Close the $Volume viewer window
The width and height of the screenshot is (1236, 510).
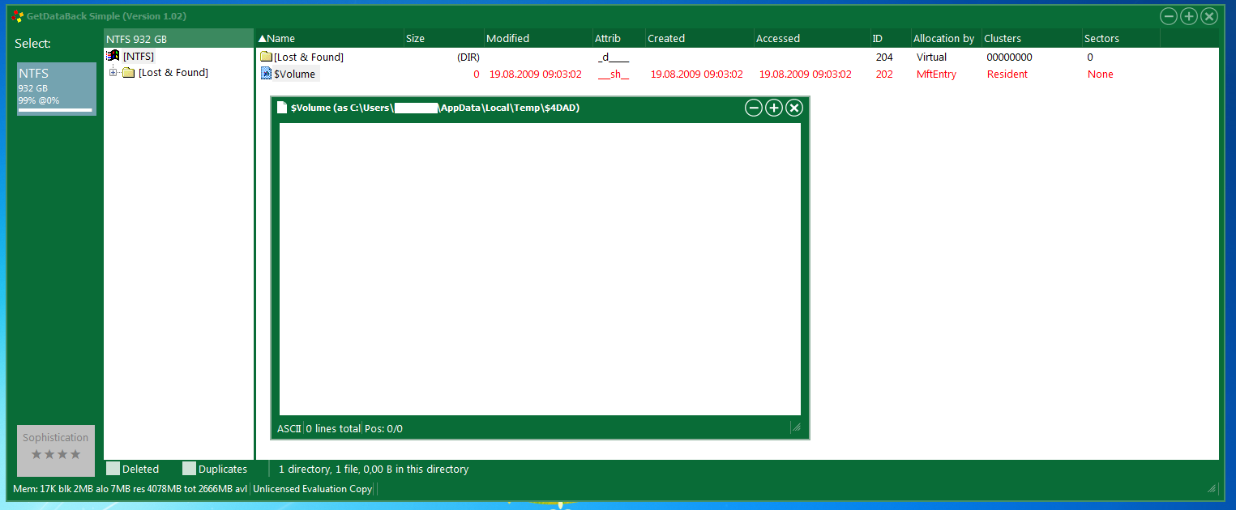pyautogui.click(x=794, y=108)
